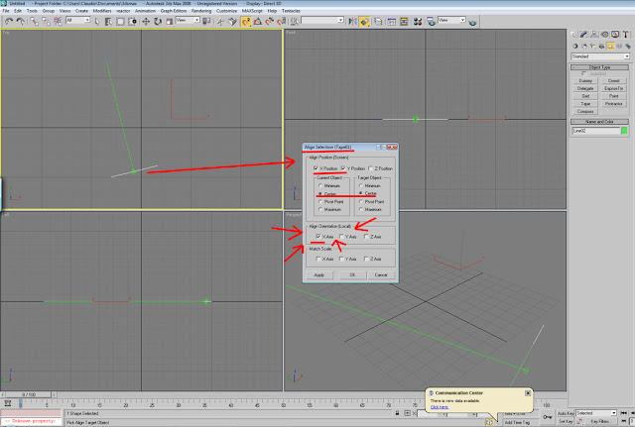Open the Rendering menu
Viewport: 635px width, 427px height.
pyautogui.click(x=201, y=11)
